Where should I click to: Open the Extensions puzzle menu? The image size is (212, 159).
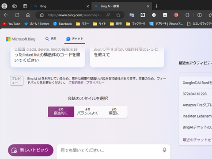[187, 15]
